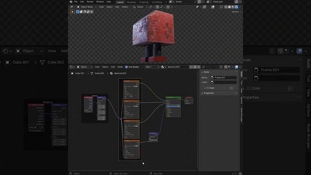
Task: Open the Slot 1 material slot dropdown
Action: coord(152,67)
